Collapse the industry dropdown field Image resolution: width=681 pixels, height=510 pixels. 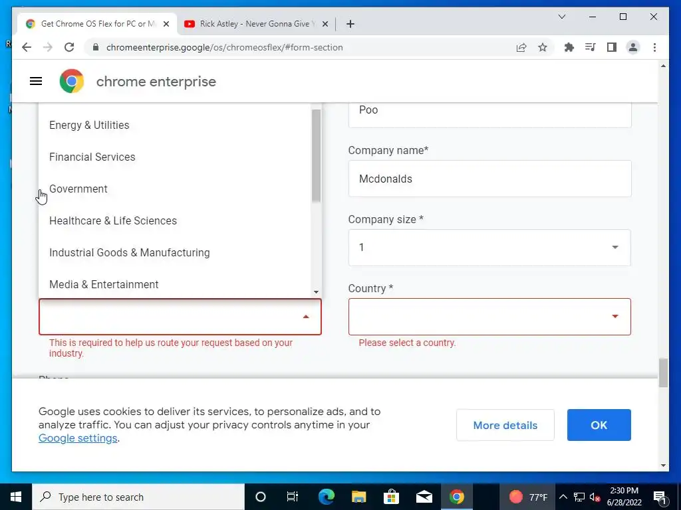click(x=180, y=317)
